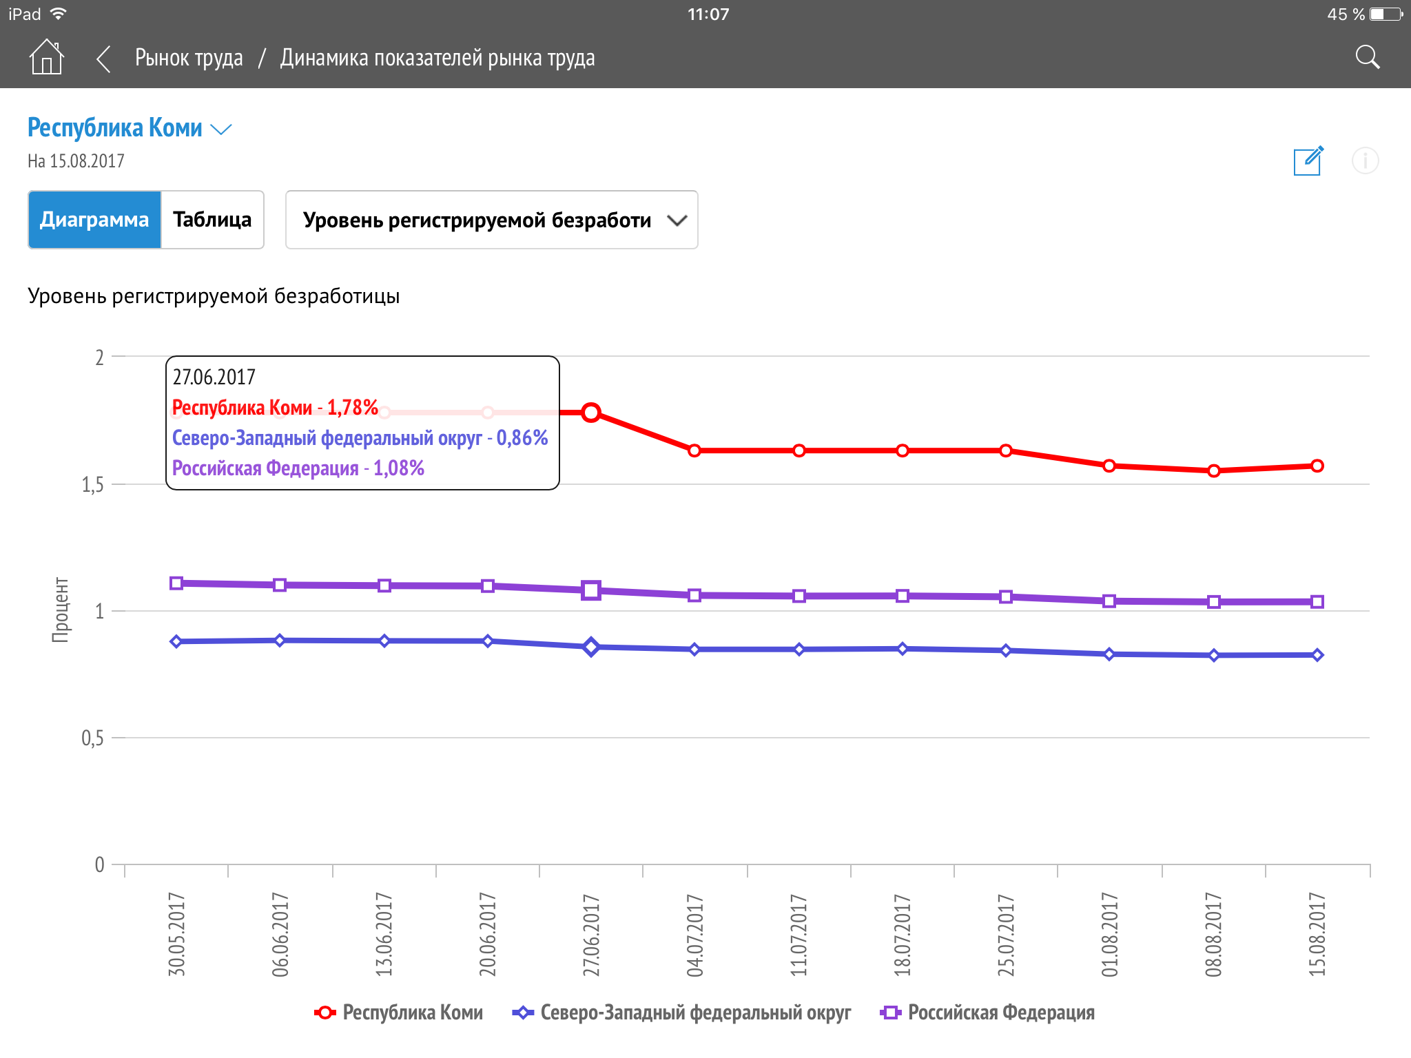Tap Республика Коми red legend marker icon

pyautogui.click(x=325, y=1013)
